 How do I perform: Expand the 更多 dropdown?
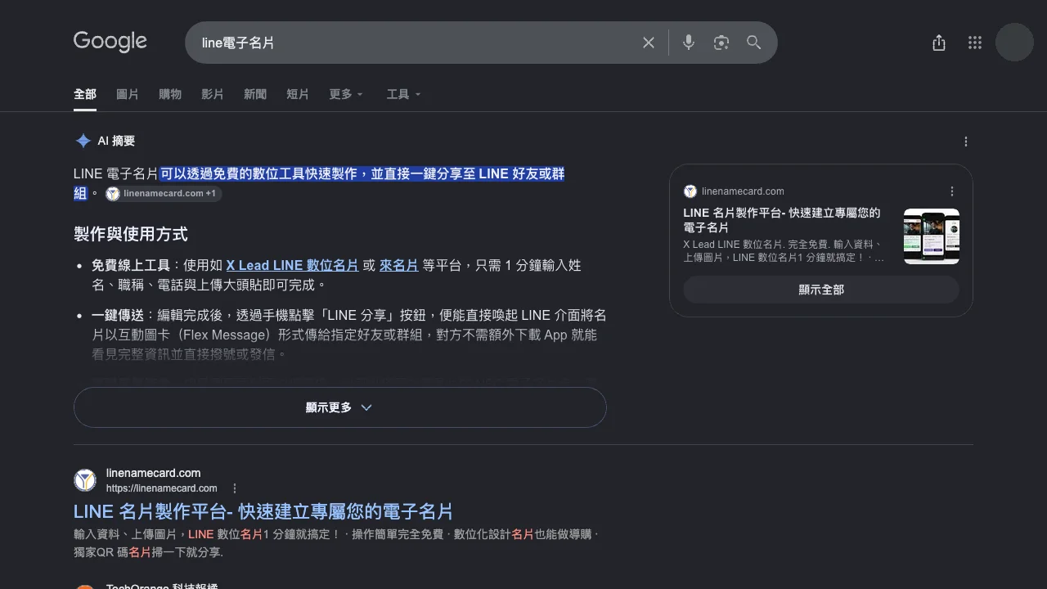point(346,94)
